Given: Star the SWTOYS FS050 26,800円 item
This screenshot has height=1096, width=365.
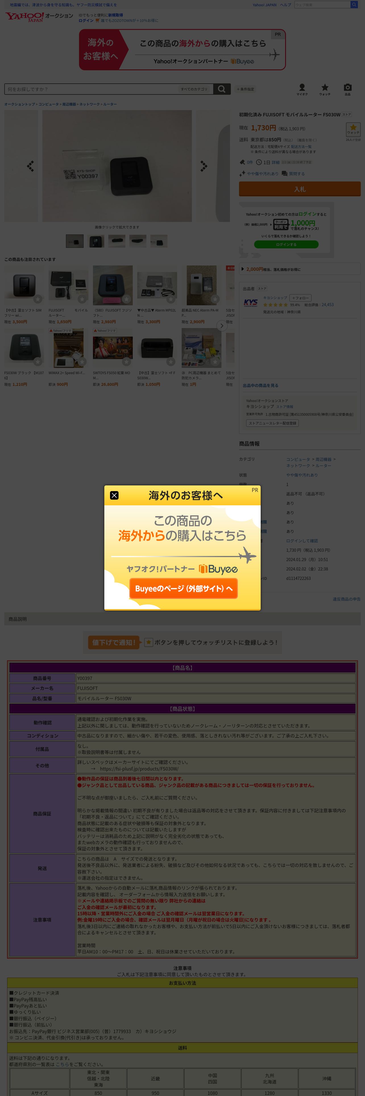Looking at the screenshot, I should point(126,362).
